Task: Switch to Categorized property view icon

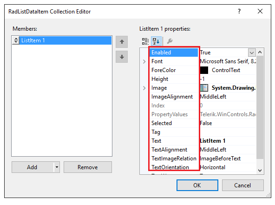Action: coord(145,41)
